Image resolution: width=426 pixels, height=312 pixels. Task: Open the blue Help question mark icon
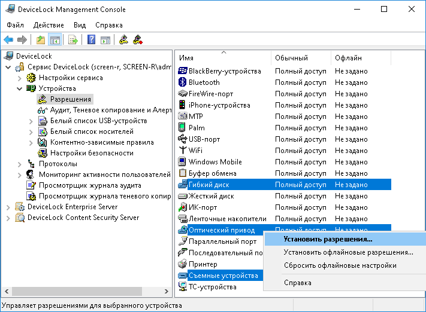(92, 40)
